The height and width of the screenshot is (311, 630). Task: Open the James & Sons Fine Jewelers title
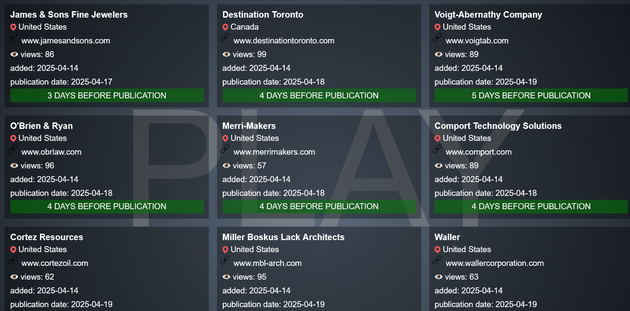pyautogui.click(x=69, y=15)
